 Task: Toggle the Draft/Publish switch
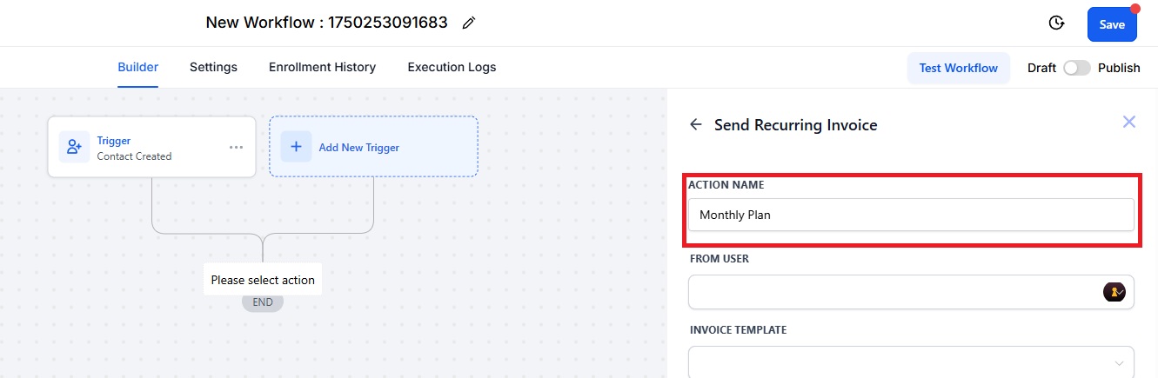click(x=1077, y=68)
